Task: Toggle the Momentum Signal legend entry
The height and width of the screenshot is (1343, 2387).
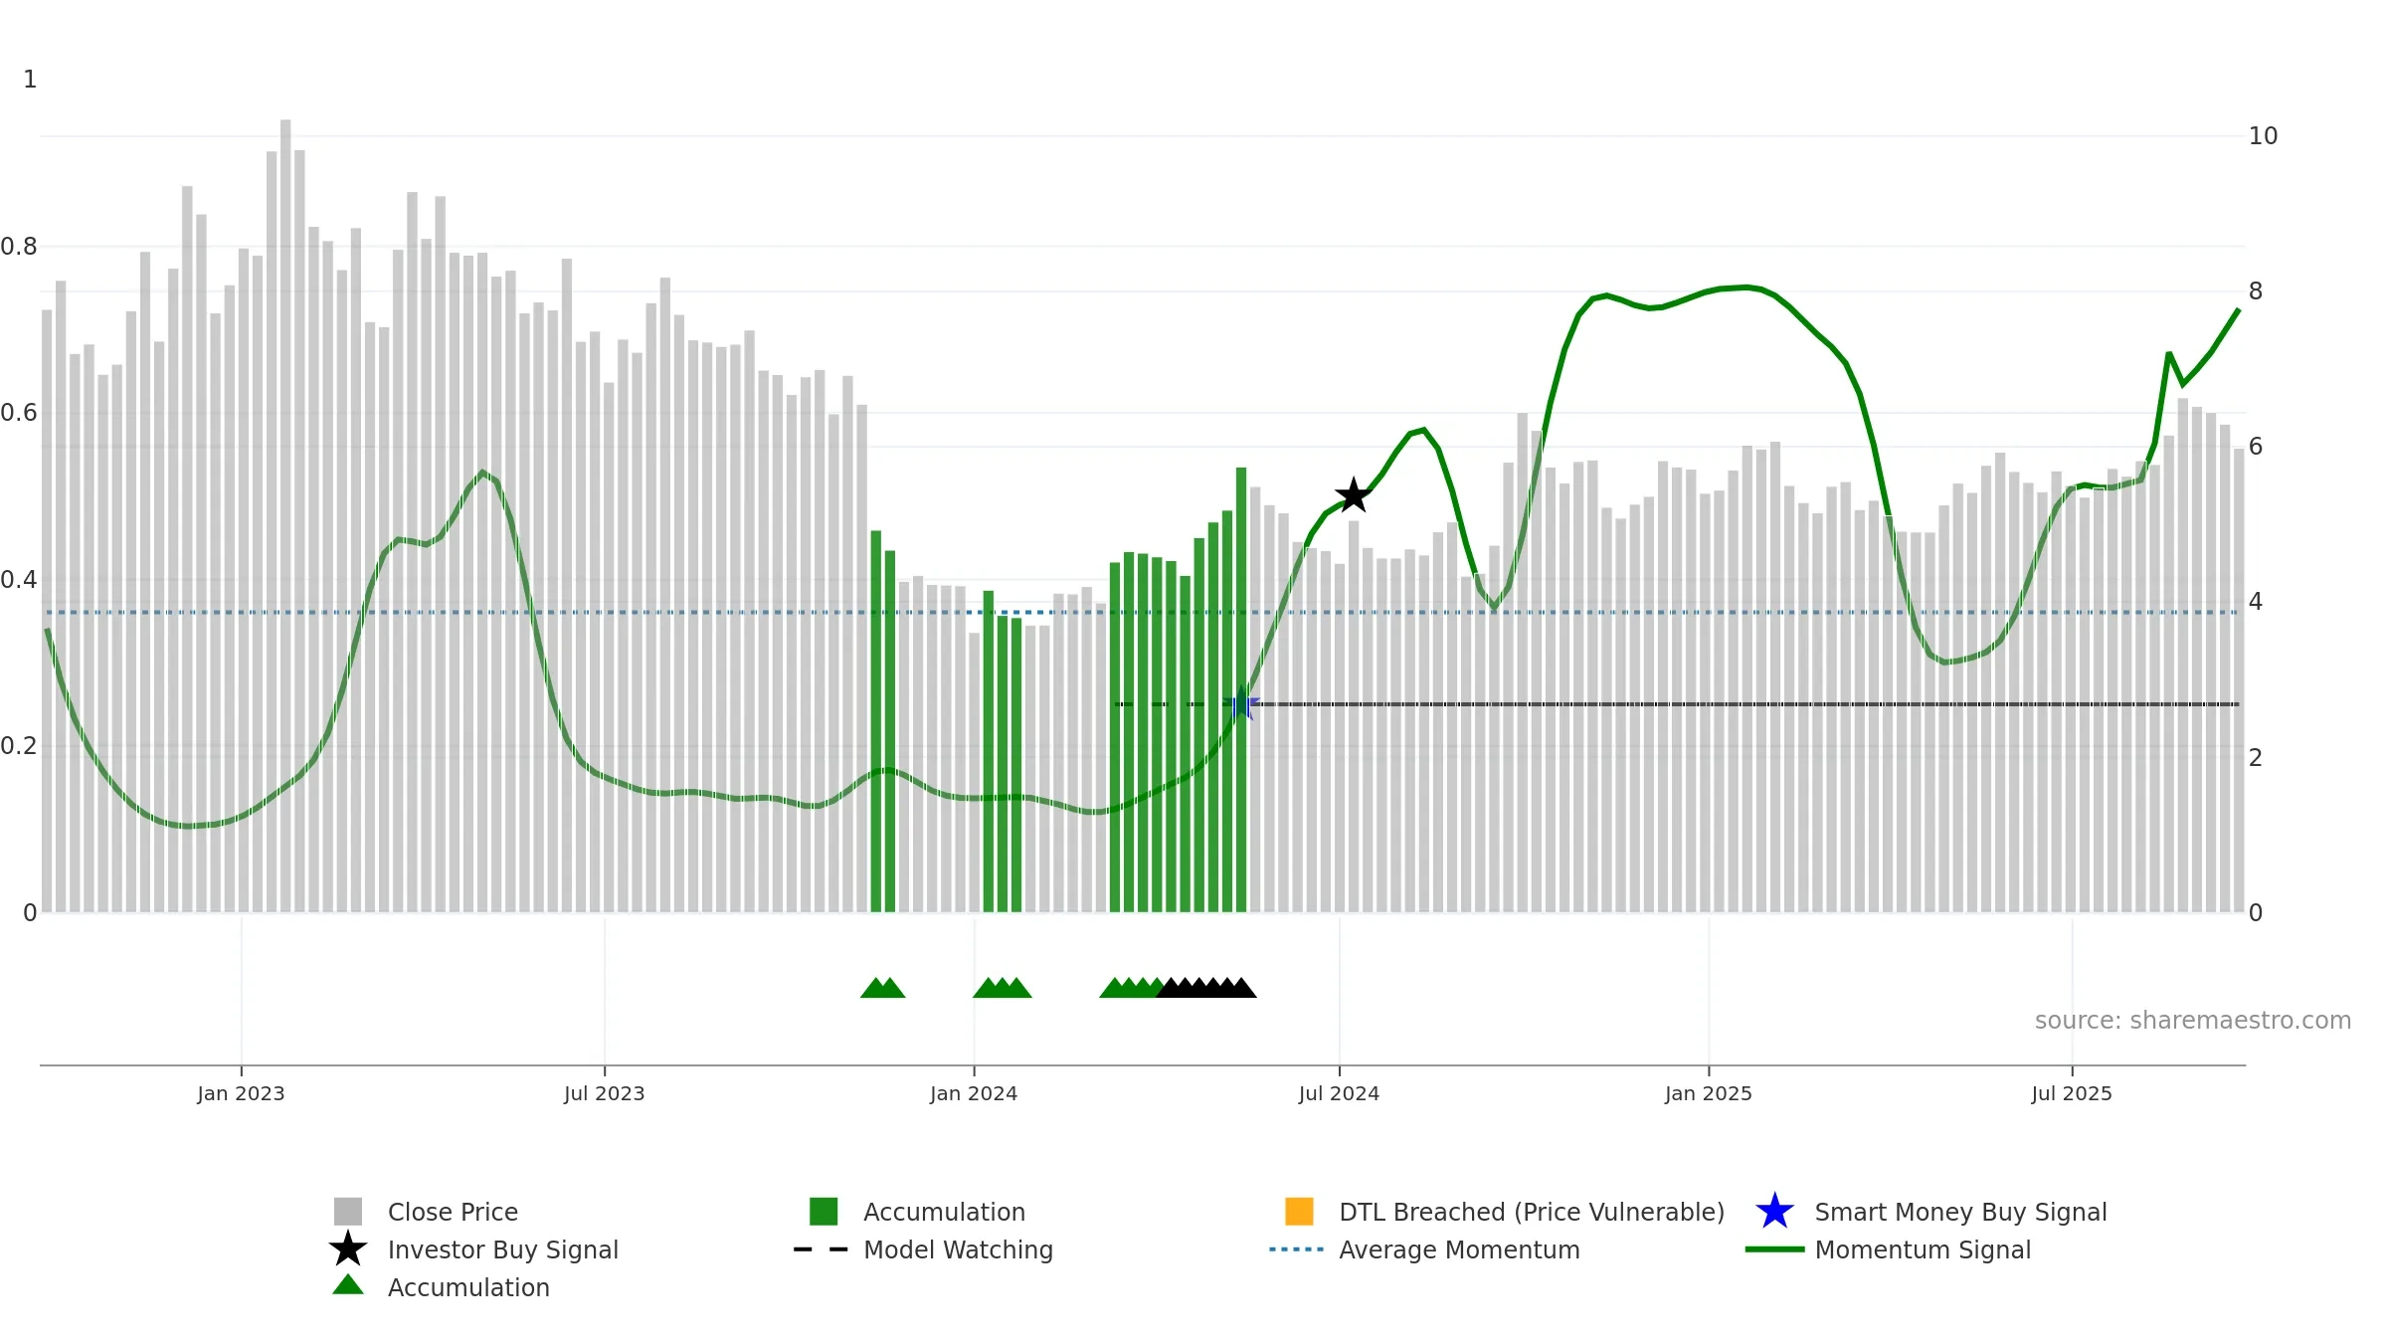Action: (x=1888, y=1249)
